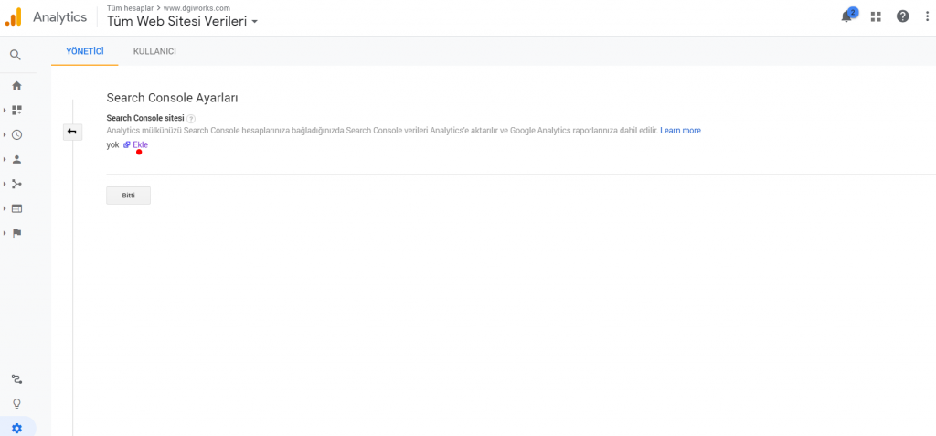Click the Analytics logo icon
The width and height of the screenshot is (936, 436).
(13, 16)
